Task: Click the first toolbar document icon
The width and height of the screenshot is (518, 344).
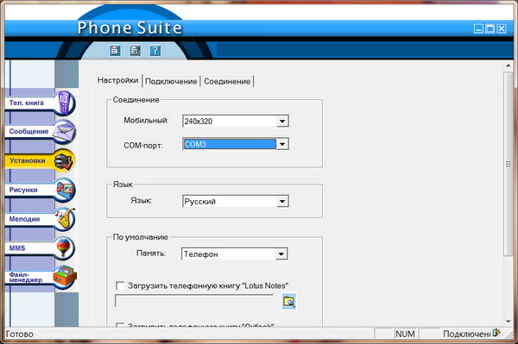Action: point(115,51)
